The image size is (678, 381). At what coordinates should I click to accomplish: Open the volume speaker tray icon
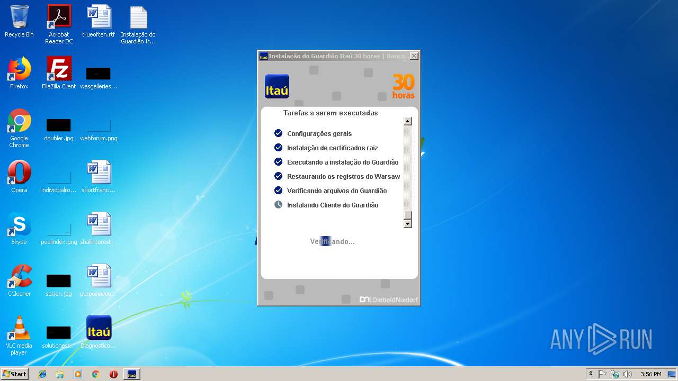click(x=628, y=374)
